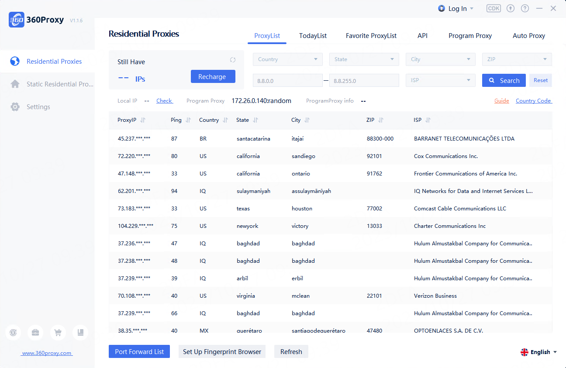The width and height of the screenshot is (566, 368).
Task: Click the 360Proxy logo icon
Action: click(x=16, y=20)
